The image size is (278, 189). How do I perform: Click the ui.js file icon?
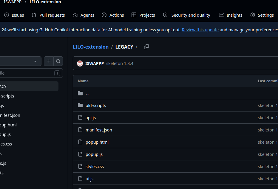(x=80, y=179)
